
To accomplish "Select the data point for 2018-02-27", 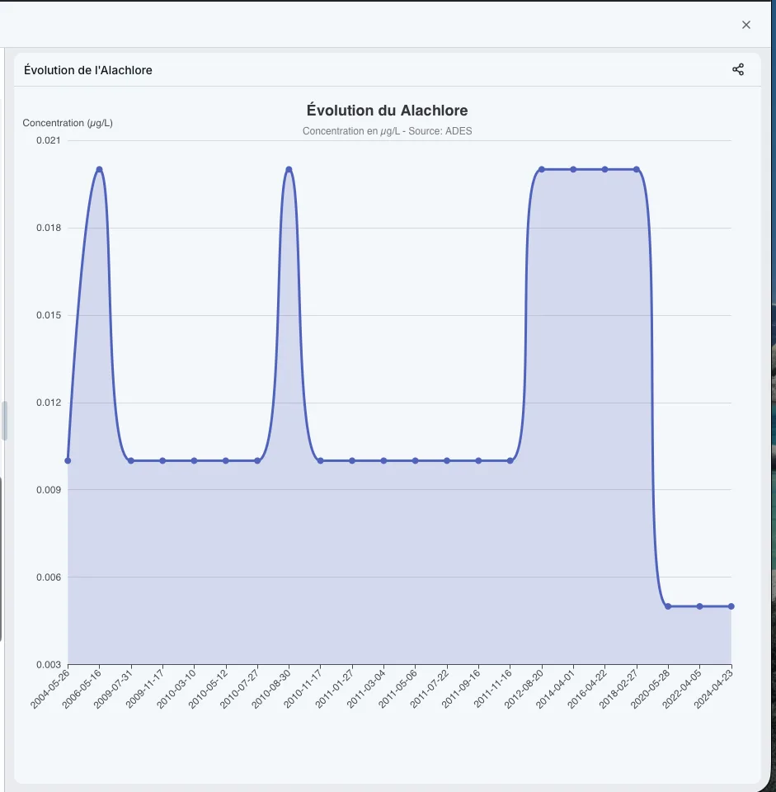I will click(x=636, y=169).
